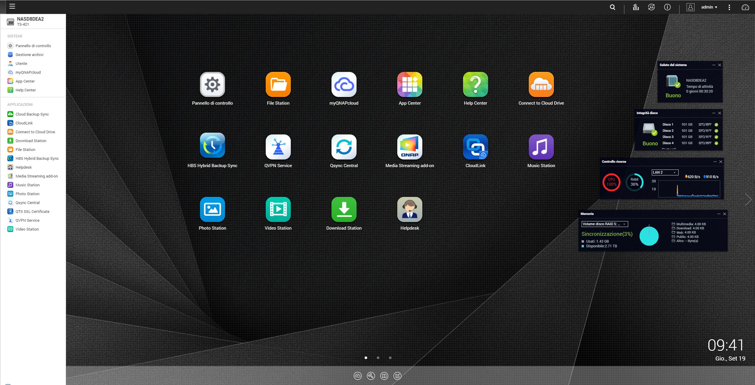Launch Qsync Central from the desktop

344,147
